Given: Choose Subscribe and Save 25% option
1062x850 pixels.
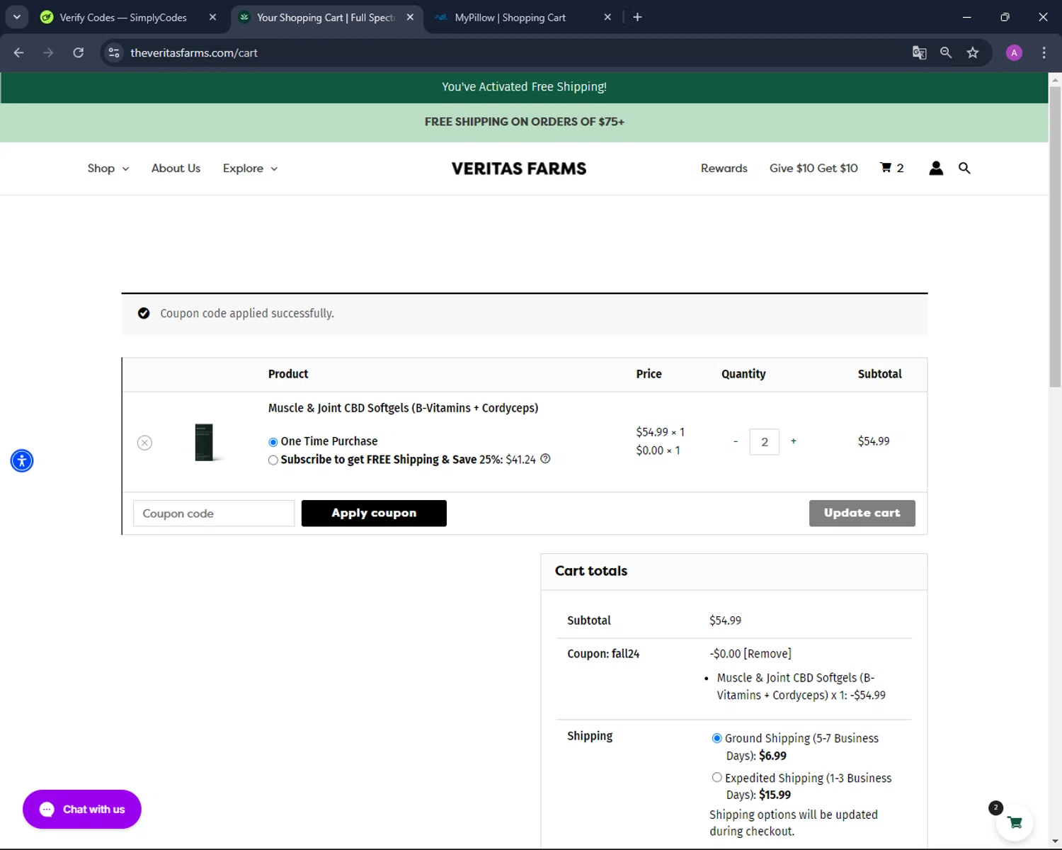Looking at the screenshot, I should (x=273, y=460).
